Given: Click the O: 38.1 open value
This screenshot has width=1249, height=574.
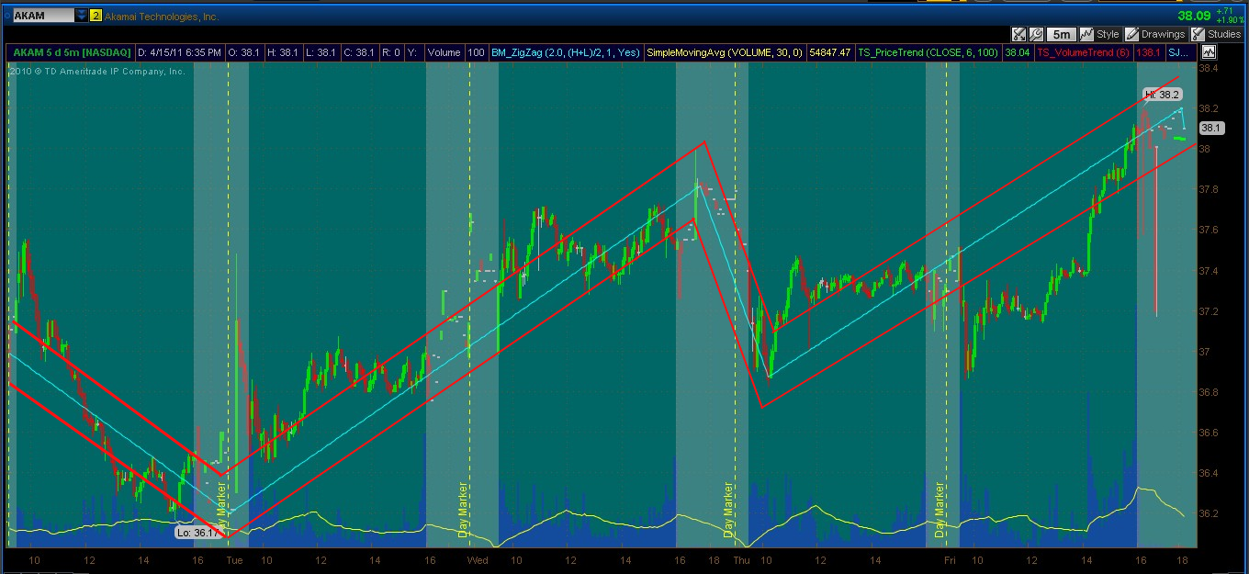Looking at the screenshot, I should [243, 53].
